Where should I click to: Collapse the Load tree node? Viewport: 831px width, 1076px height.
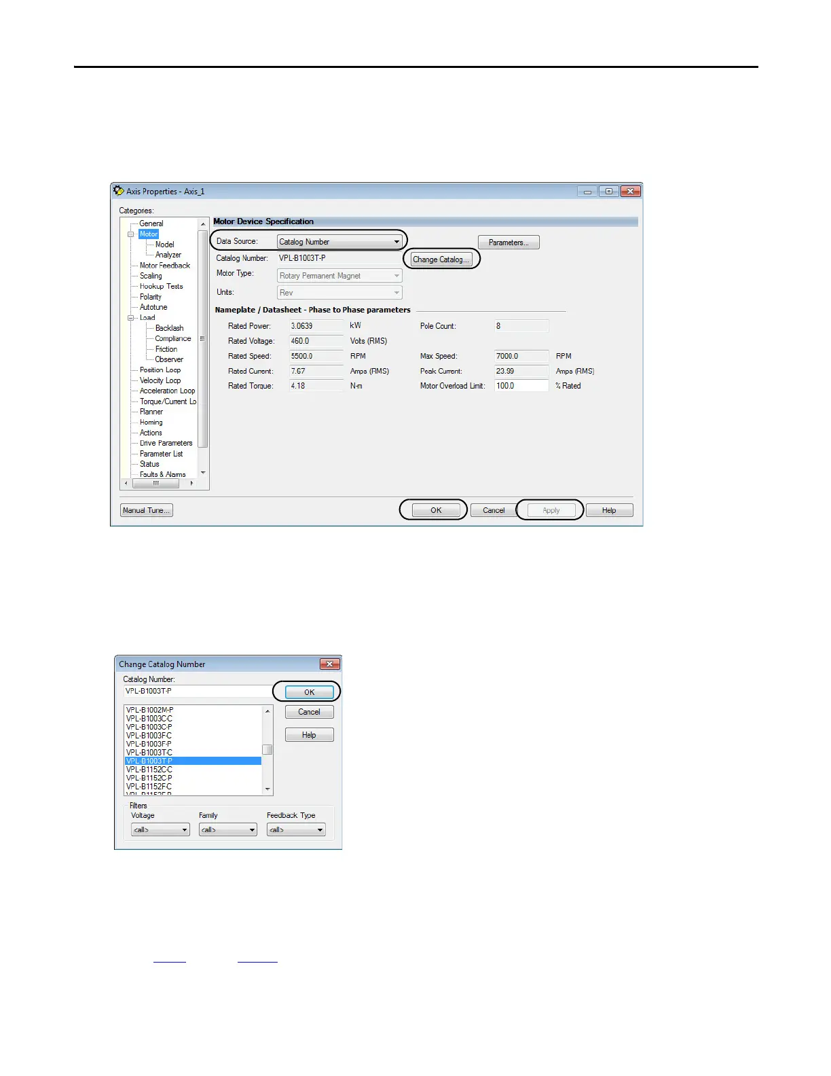pyautogui.click(x=131, y=318)
